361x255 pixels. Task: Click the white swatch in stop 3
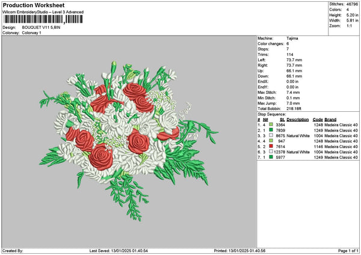point(271,135)
